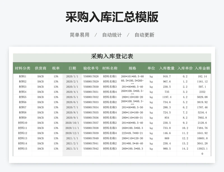This screenshot has height=172, width=224.
Task: Select amount cell 2352
Action: tap(202, 92)
